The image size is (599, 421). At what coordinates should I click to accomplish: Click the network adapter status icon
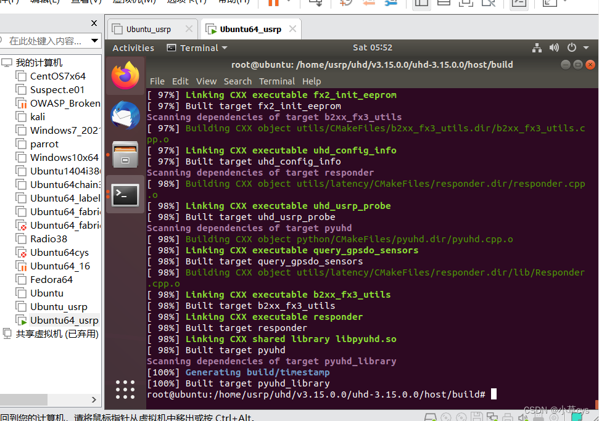pyautogui.click(x=493, y=417)
